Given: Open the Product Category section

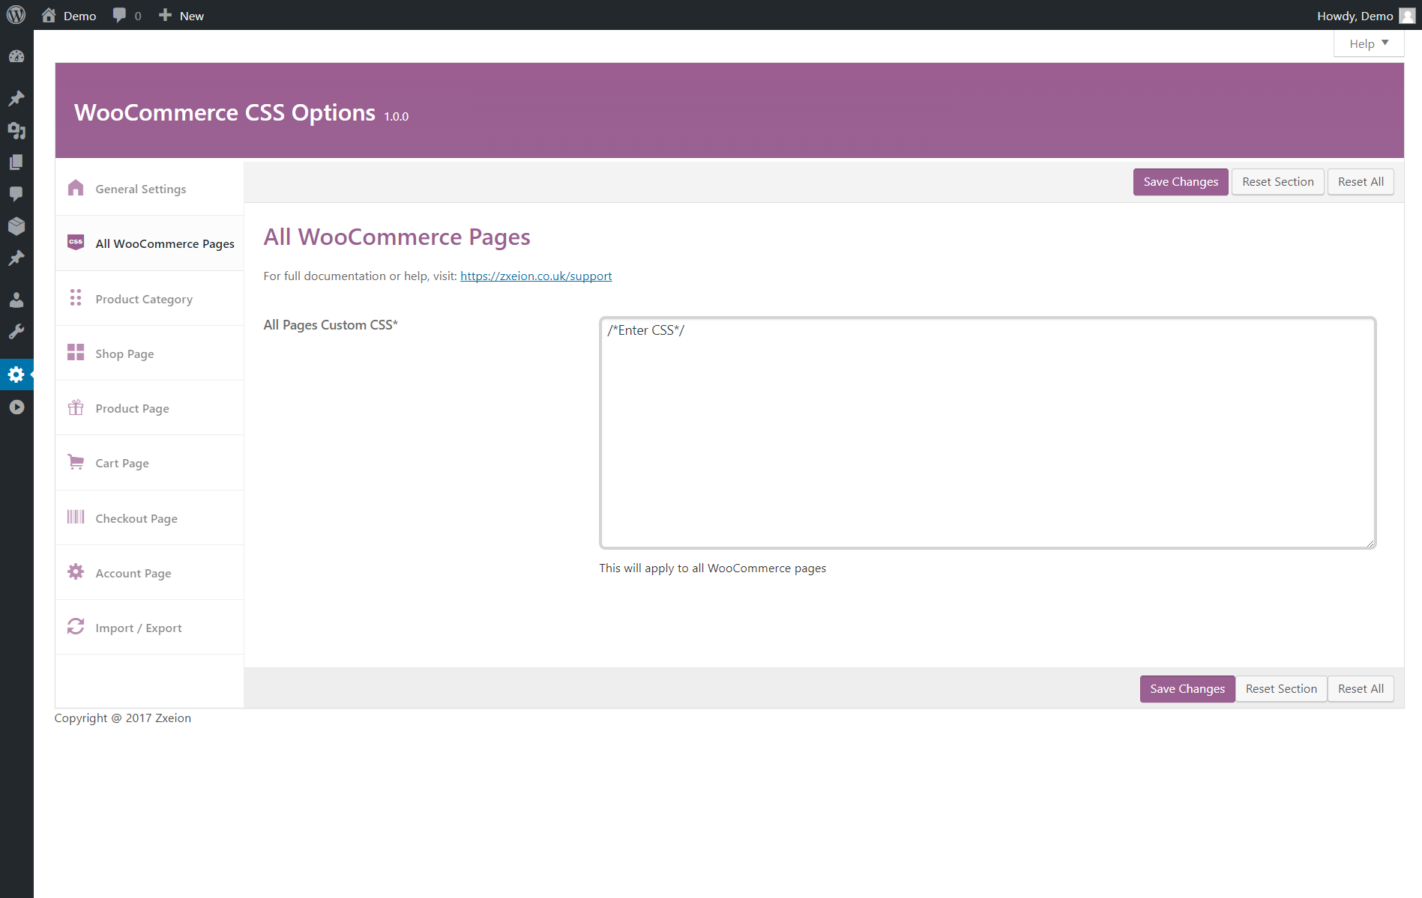Looking at the screenshot, I should [x=143, y=298].
